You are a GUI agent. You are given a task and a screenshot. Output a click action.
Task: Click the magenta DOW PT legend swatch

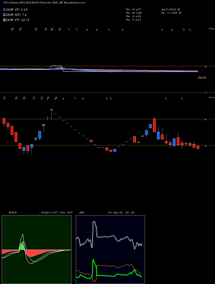click(4, 20)
